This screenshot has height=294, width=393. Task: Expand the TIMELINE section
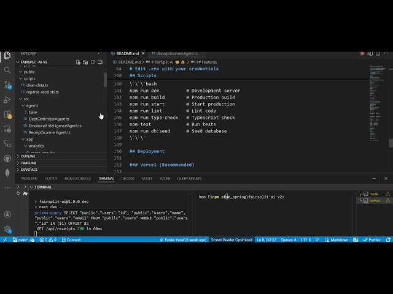click(28, 163)
